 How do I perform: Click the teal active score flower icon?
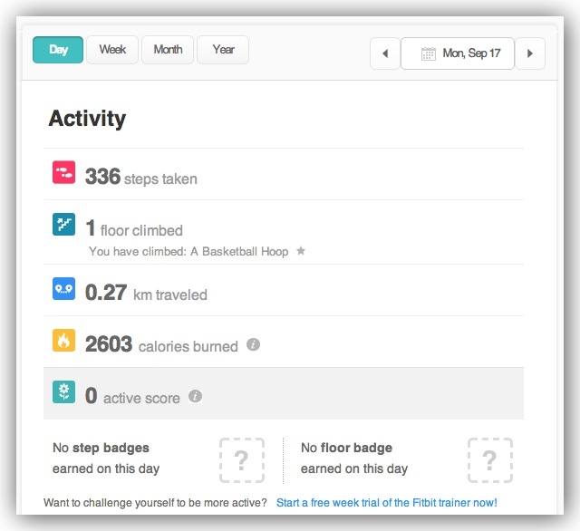pos(63,392)
